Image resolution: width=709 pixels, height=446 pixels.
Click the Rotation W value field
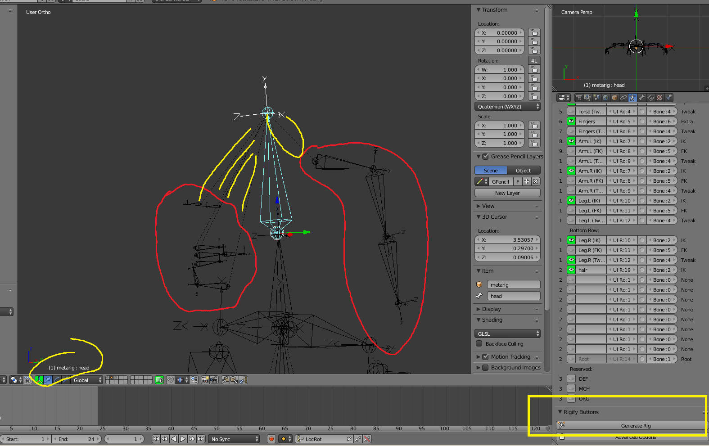pos(500,70)
